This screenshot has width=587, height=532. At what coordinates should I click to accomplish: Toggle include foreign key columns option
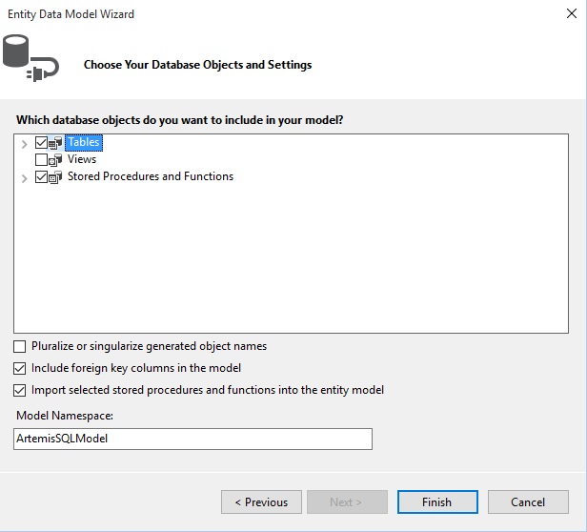(20, 369)
